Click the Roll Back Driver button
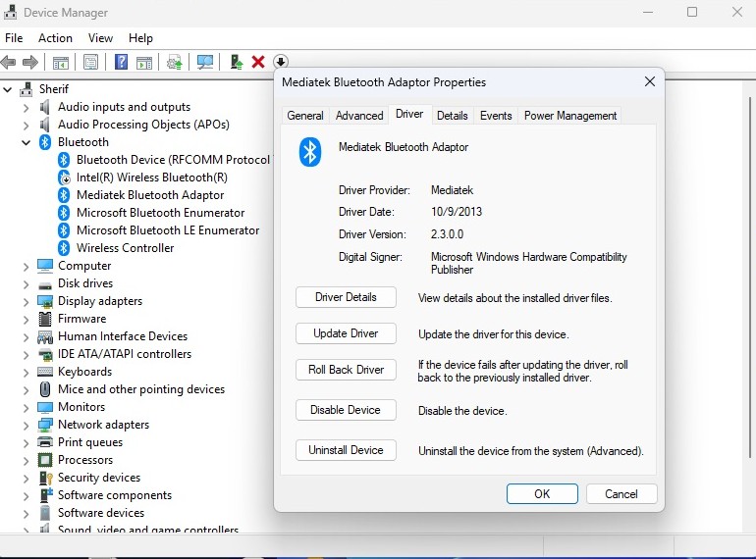756x559 pixels. (x=346, y=370)
